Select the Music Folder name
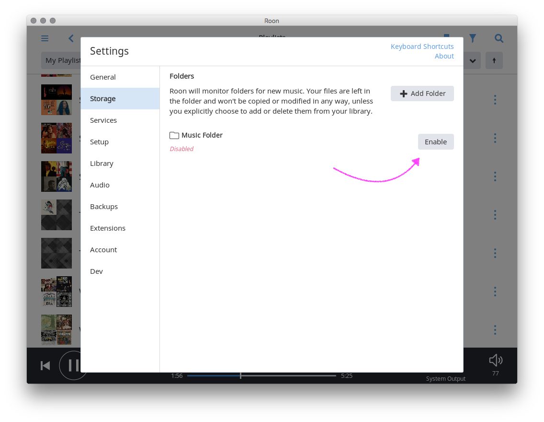The width and height of the screenshot is (544, 422). 202,135
